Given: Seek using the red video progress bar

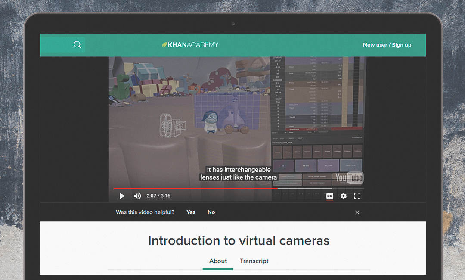Looking at the screenshot, I should (x=239, y=188).
